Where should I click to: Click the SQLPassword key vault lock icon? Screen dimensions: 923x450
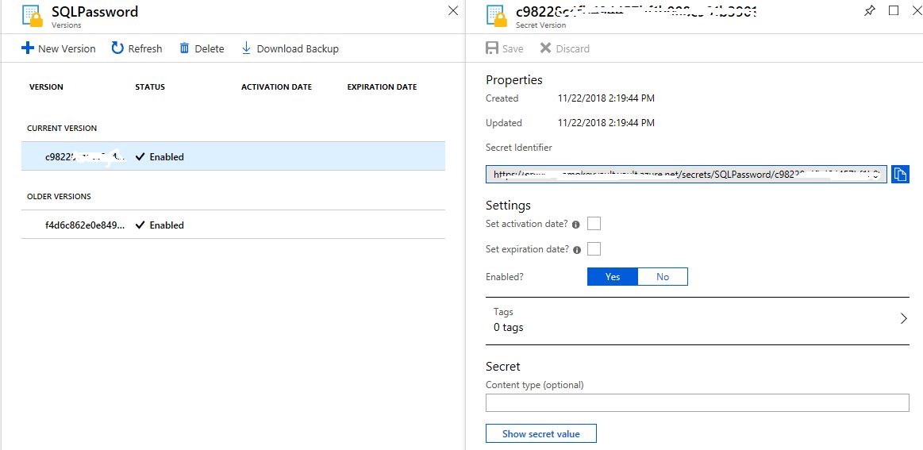pos(33,16)
